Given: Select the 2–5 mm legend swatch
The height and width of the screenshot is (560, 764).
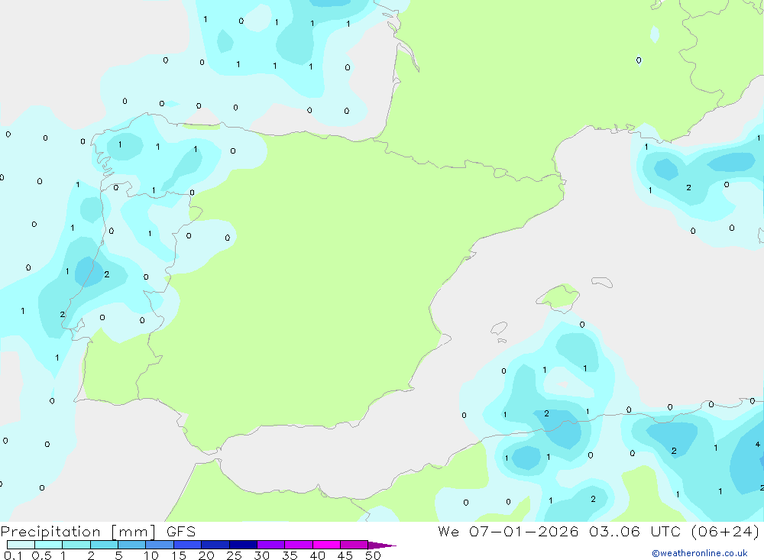Looking at the screenshot, I should pyautogui.click(x=104, y=545).
